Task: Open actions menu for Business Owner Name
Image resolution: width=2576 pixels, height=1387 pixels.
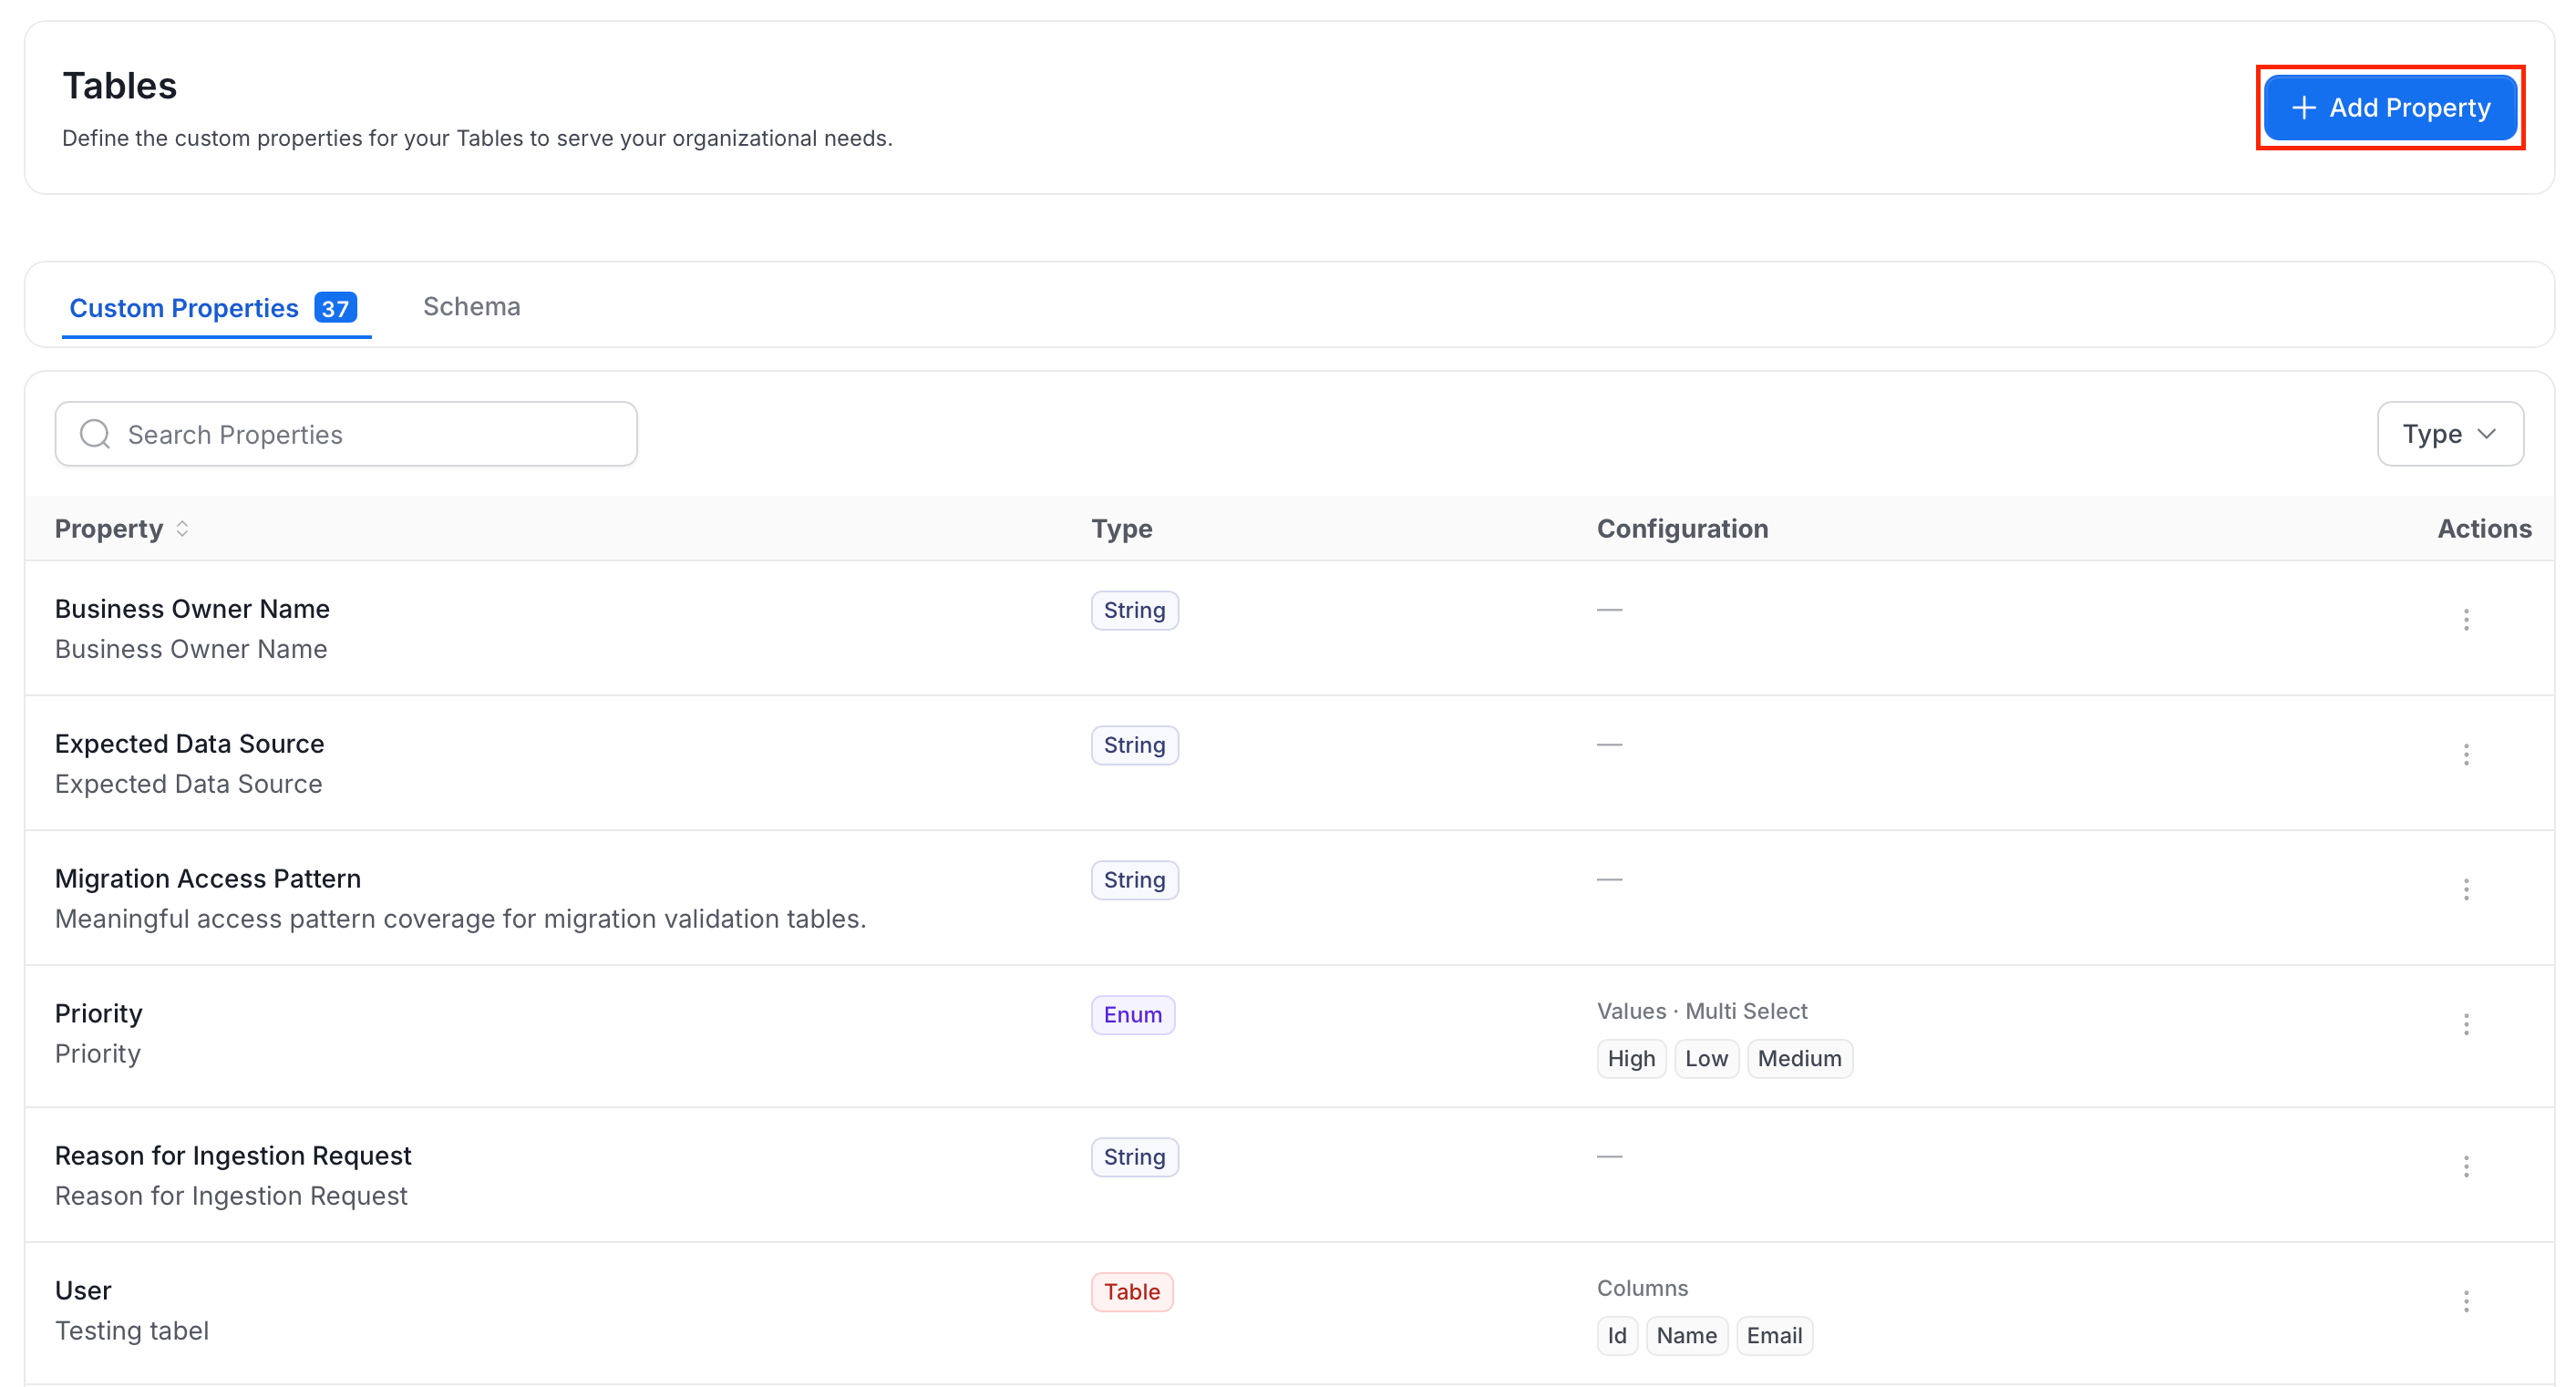Action: pos(2465,620)
